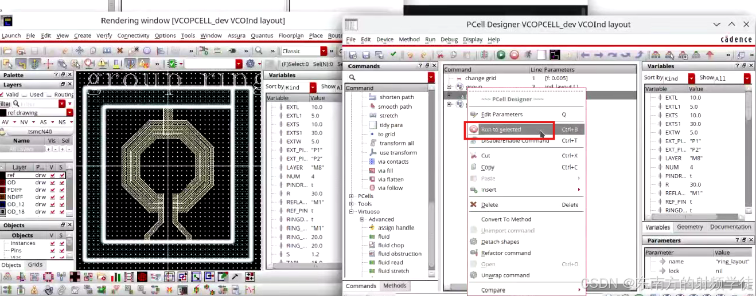
Task: Switch to the Grids tab
Action: (x=36, y=265)
